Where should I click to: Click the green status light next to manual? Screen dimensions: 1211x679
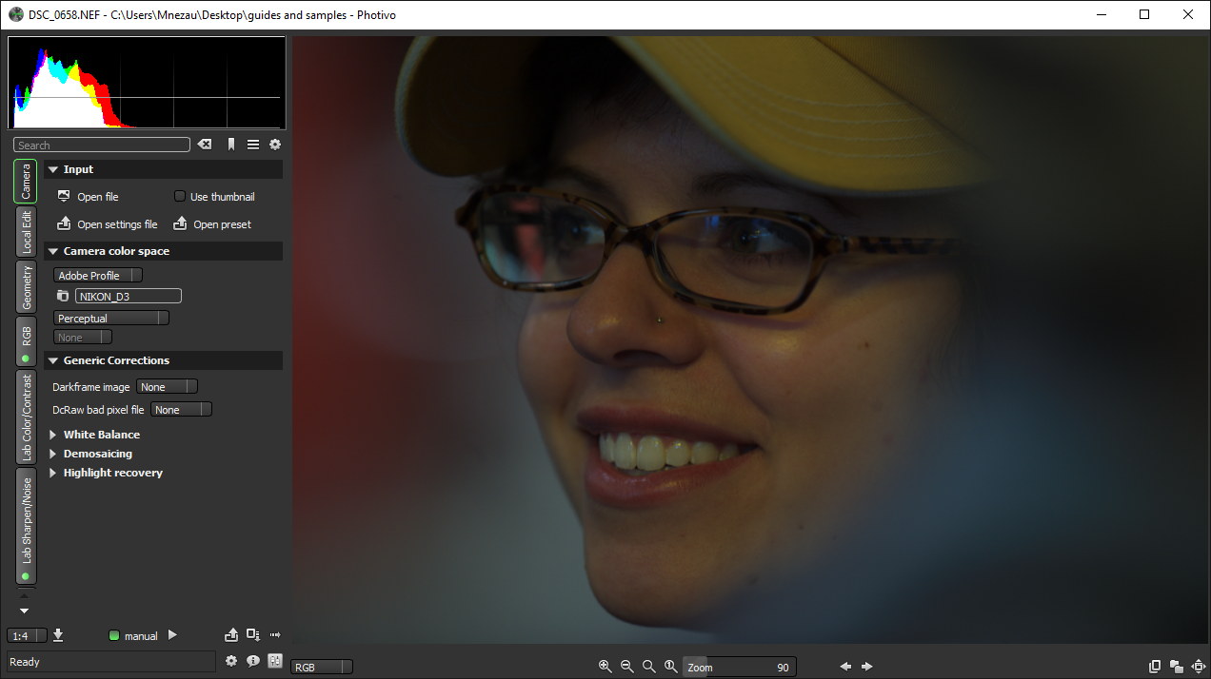pyautogui.click(x=113, y=635)
